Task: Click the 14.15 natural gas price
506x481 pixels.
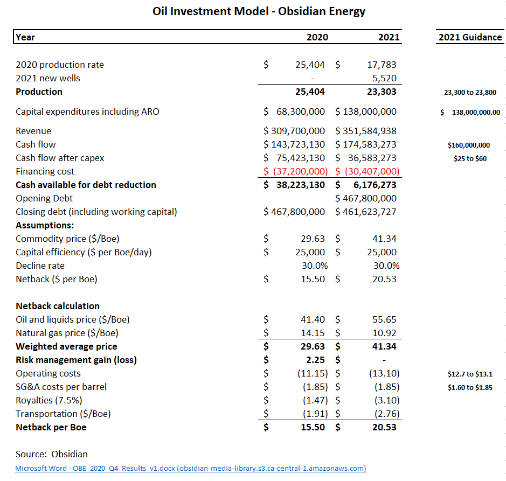Action: click(x=313, y=333)
